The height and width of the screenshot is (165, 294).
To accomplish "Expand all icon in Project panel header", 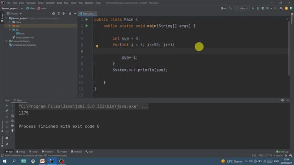I will tap(59, 14).
